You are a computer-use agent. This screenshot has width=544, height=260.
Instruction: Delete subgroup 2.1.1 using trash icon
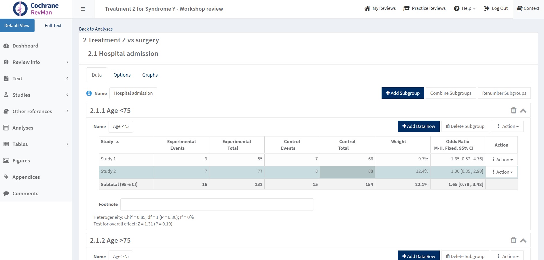(513, 111)
